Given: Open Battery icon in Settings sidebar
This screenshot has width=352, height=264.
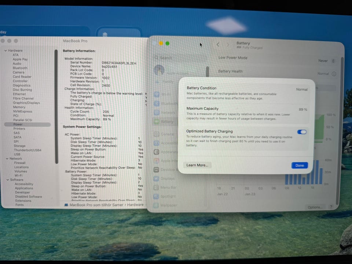Looking at the screenshot, I should tap(157, 121).
